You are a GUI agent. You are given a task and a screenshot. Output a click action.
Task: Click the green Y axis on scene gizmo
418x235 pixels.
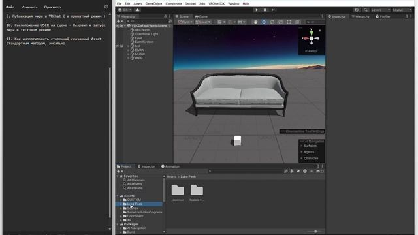(312, 33)
